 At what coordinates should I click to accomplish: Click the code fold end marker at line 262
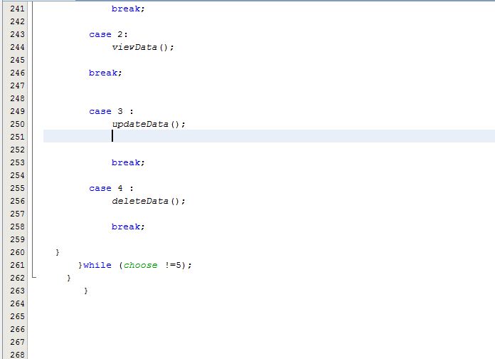pos(34,276)
